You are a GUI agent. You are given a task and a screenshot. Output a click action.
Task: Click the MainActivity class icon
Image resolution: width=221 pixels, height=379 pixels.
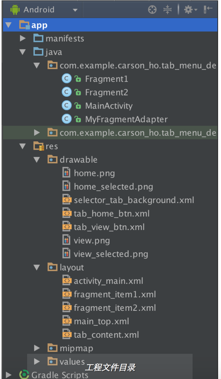(x=67, y=106)
